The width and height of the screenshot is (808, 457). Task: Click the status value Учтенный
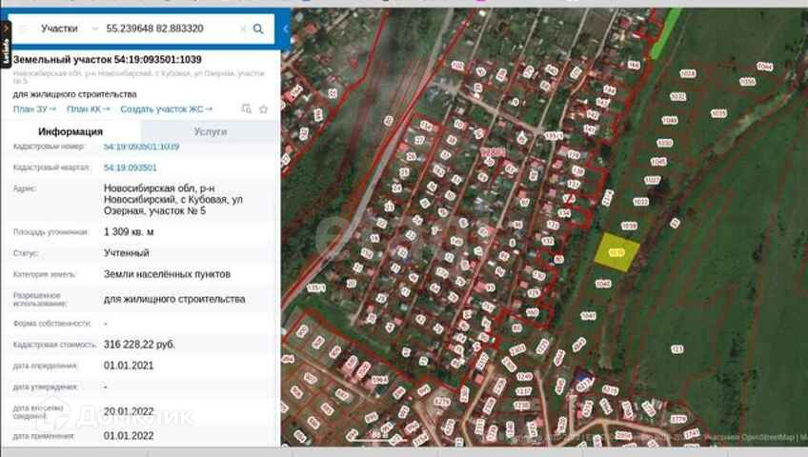[126, 253]
